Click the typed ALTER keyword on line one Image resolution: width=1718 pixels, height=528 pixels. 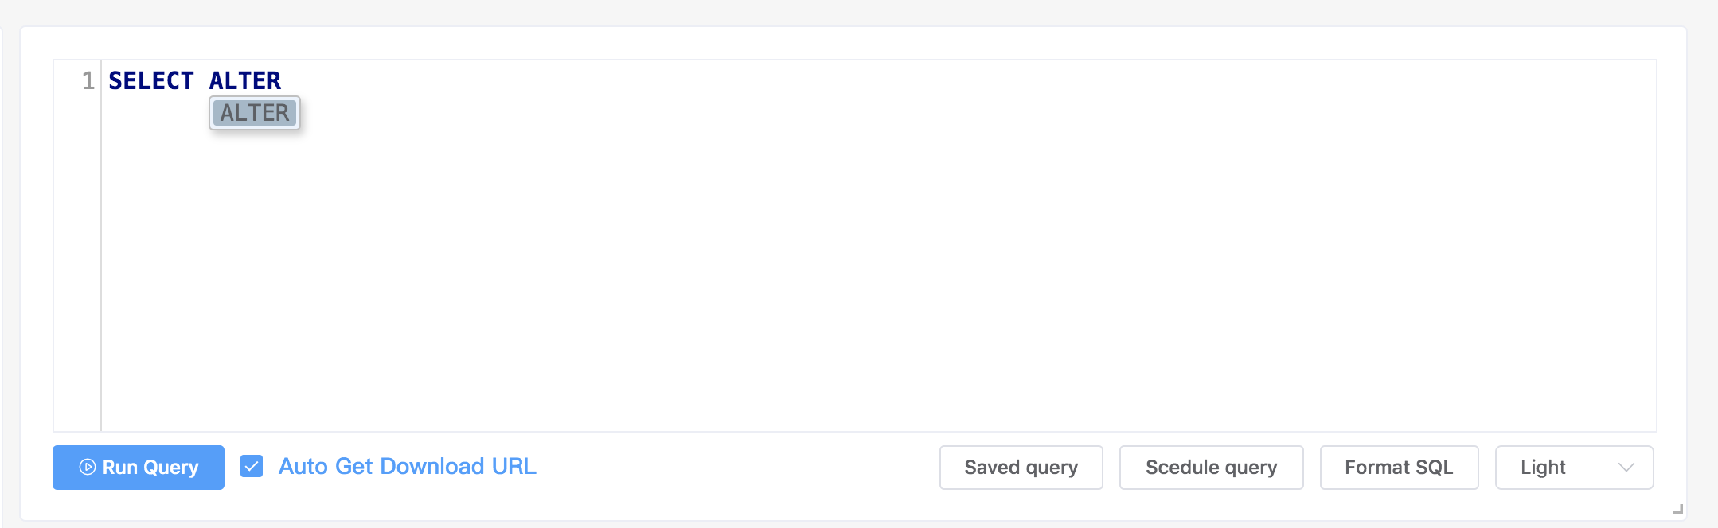244,80
